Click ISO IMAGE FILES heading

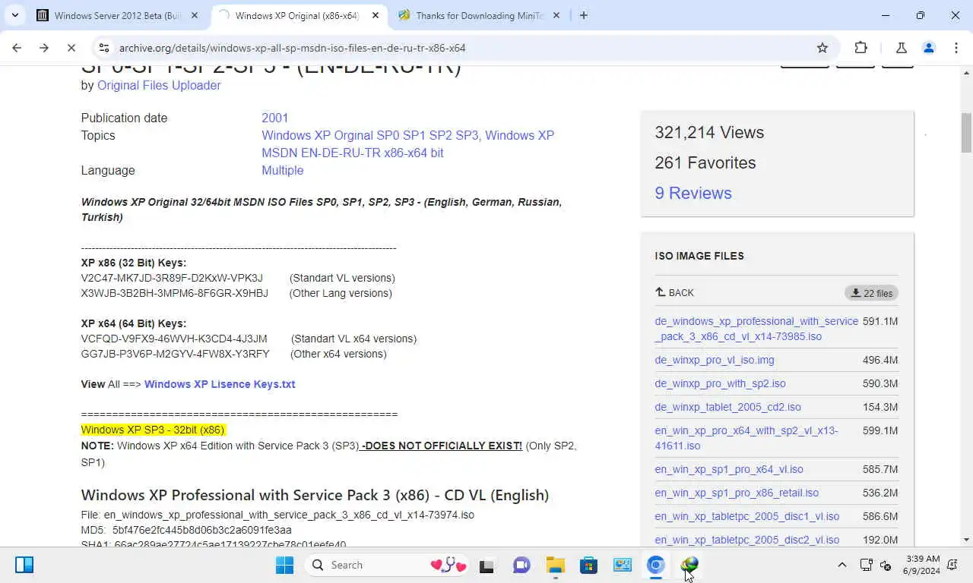coord(699,256)
